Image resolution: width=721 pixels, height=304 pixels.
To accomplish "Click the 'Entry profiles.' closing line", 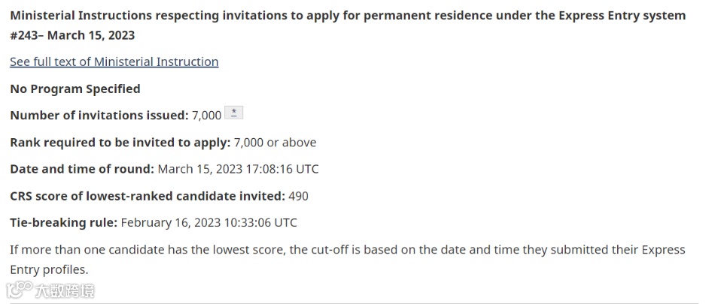I will pyautogui.click(x=49, y=269).
